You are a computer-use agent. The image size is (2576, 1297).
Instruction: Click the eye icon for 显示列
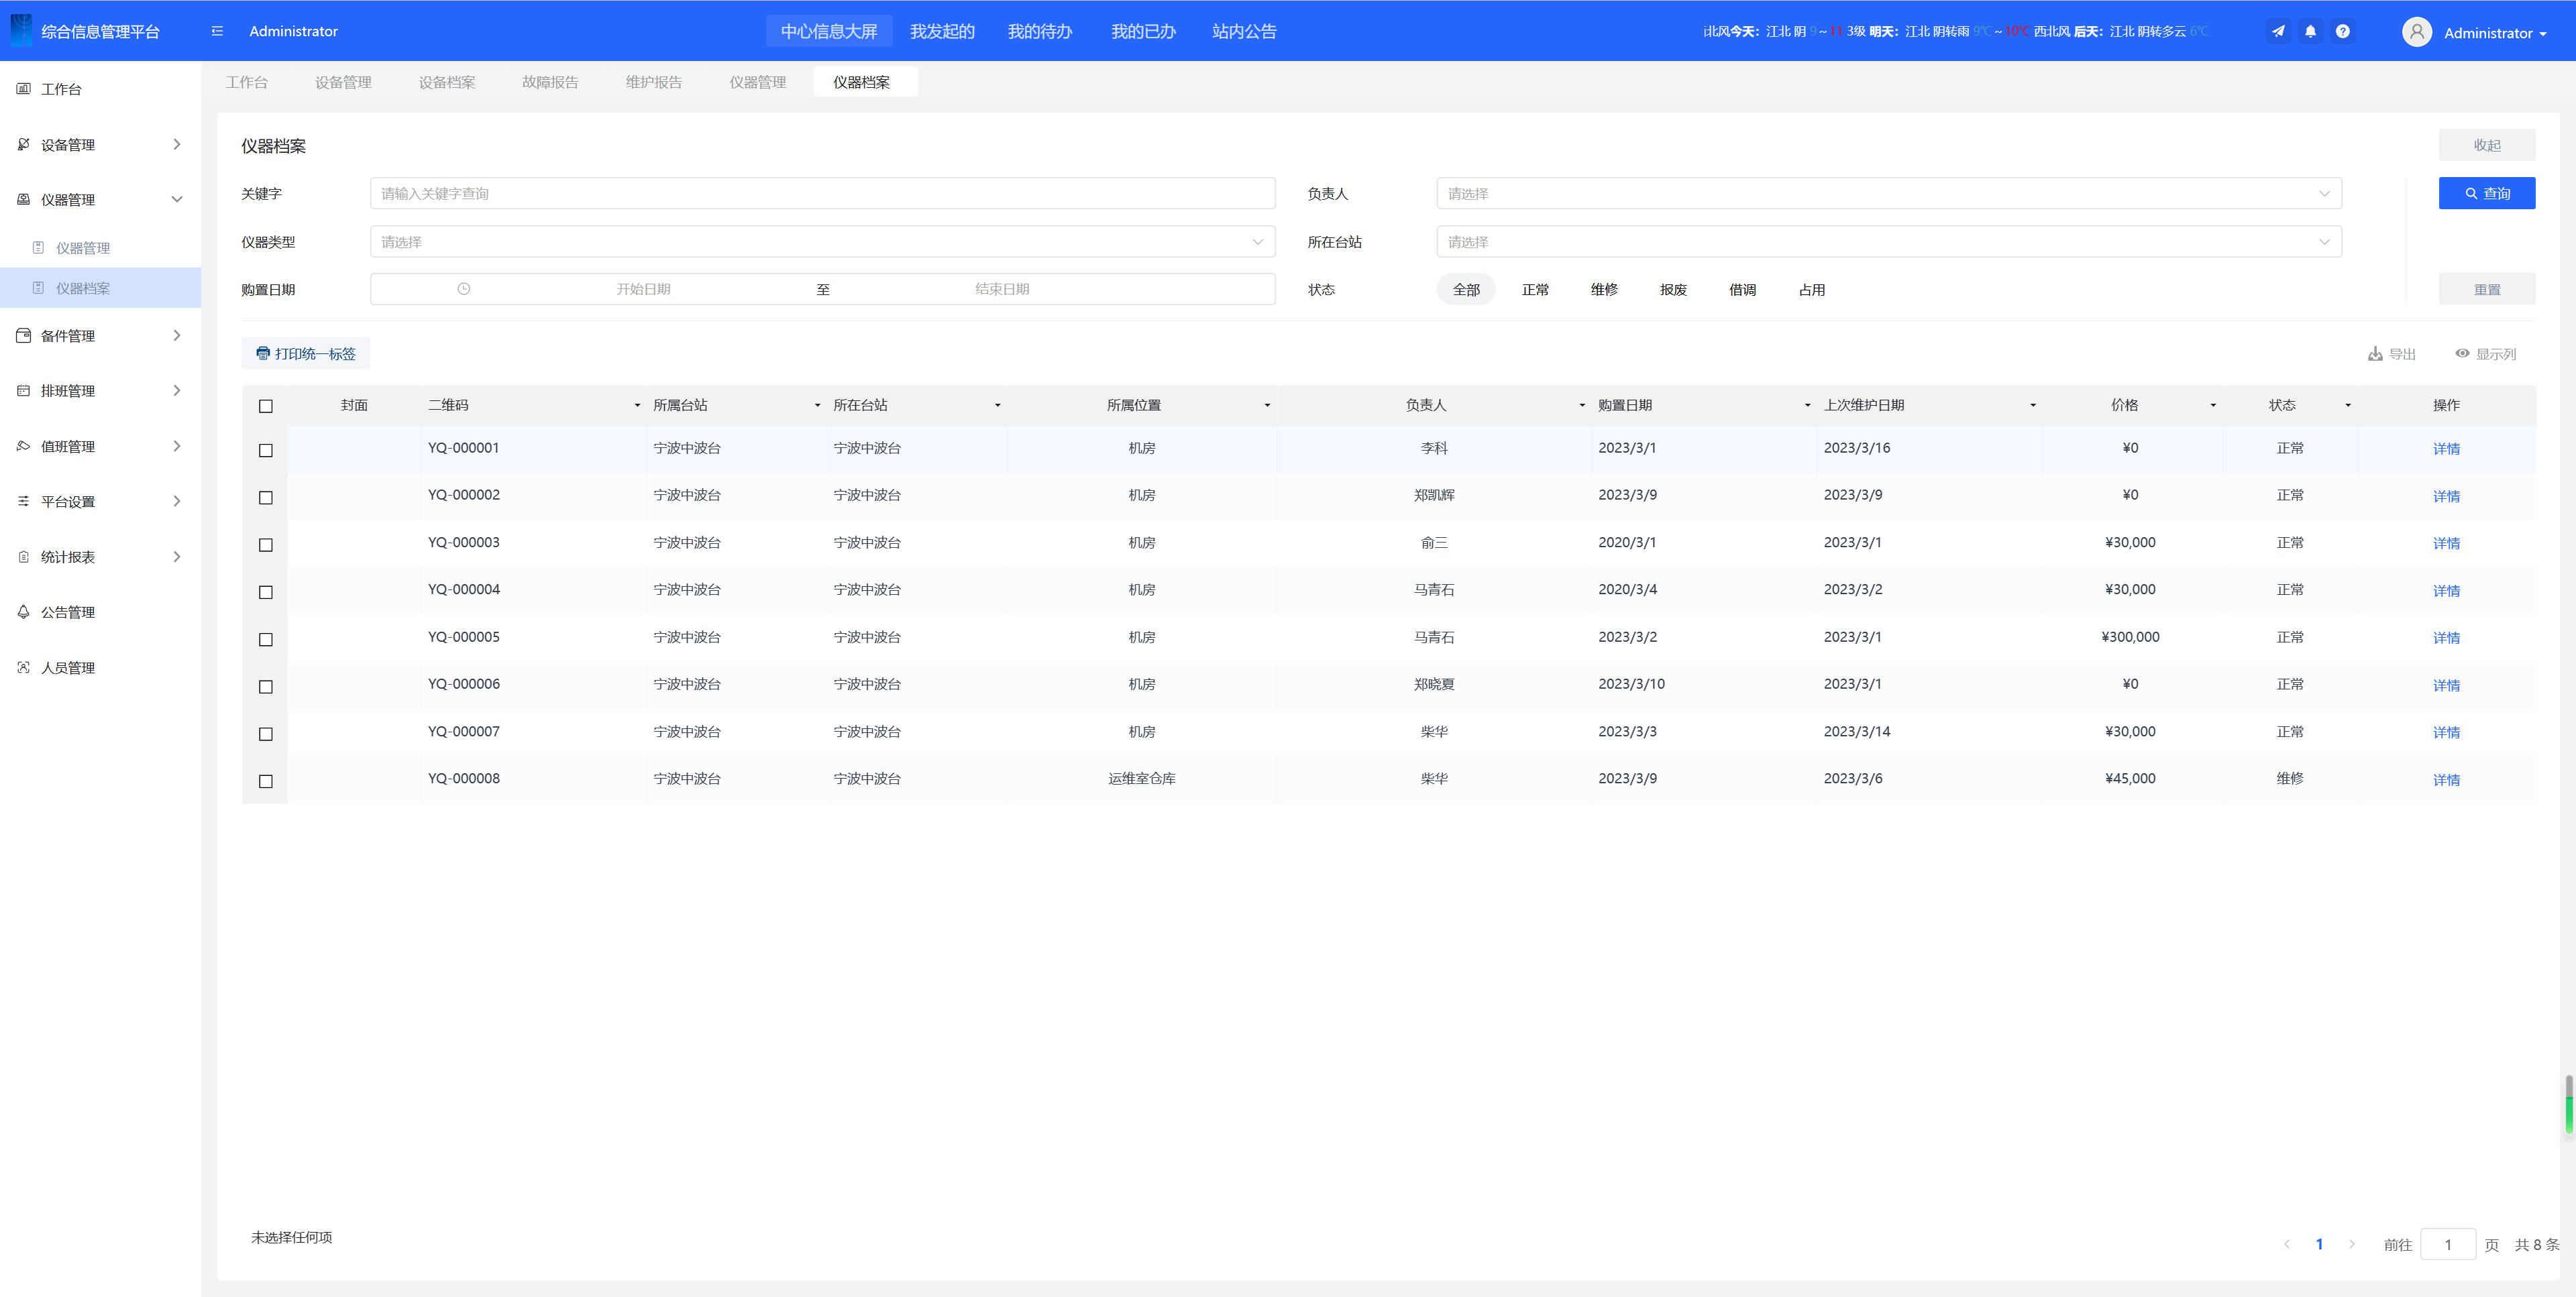(2462, 353)
